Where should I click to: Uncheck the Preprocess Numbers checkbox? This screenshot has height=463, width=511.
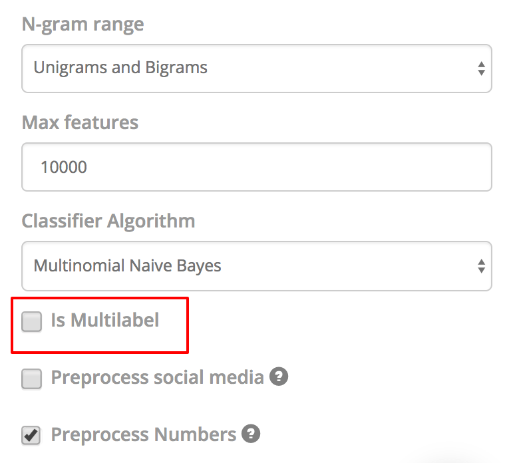tap(31, 436)
